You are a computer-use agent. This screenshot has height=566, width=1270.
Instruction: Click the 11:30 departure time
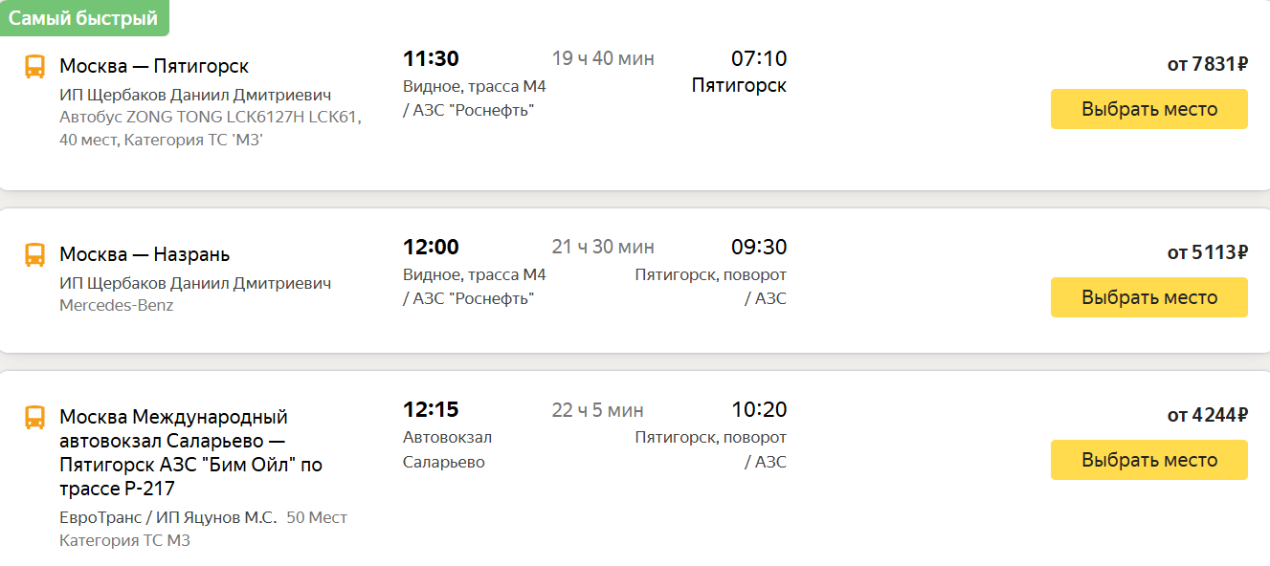[431, 59]
